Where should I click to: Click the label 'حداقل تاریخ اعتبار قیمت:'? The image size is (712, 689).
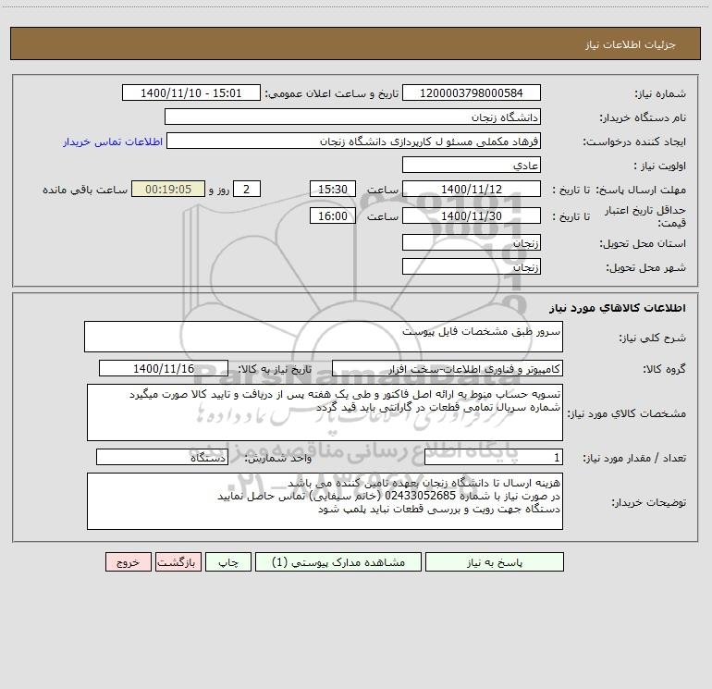pos(645,216)
